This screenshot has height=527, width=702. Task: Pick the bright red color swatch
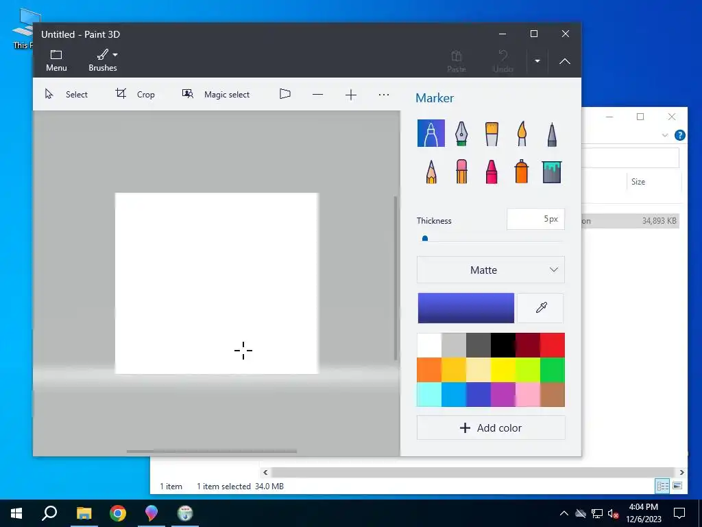[553, 345]
